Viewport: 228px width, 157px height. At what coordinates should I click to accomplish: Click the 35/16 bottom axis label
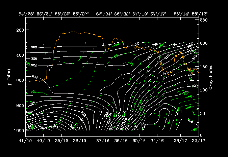click(139, 140)
